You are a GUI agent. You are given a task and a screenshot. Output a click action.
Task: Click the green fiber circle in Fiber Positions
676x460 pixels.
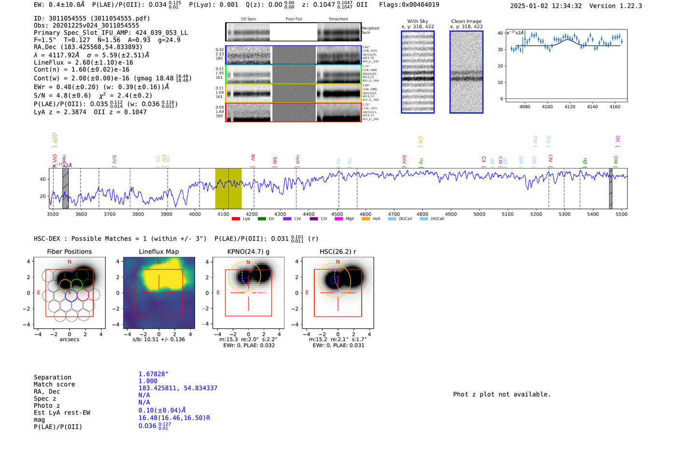76,284
